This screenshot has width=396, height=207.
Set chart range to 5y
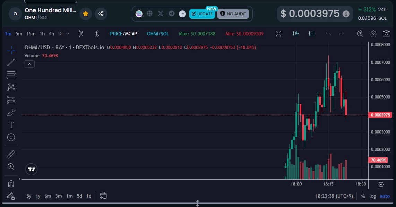29,196
